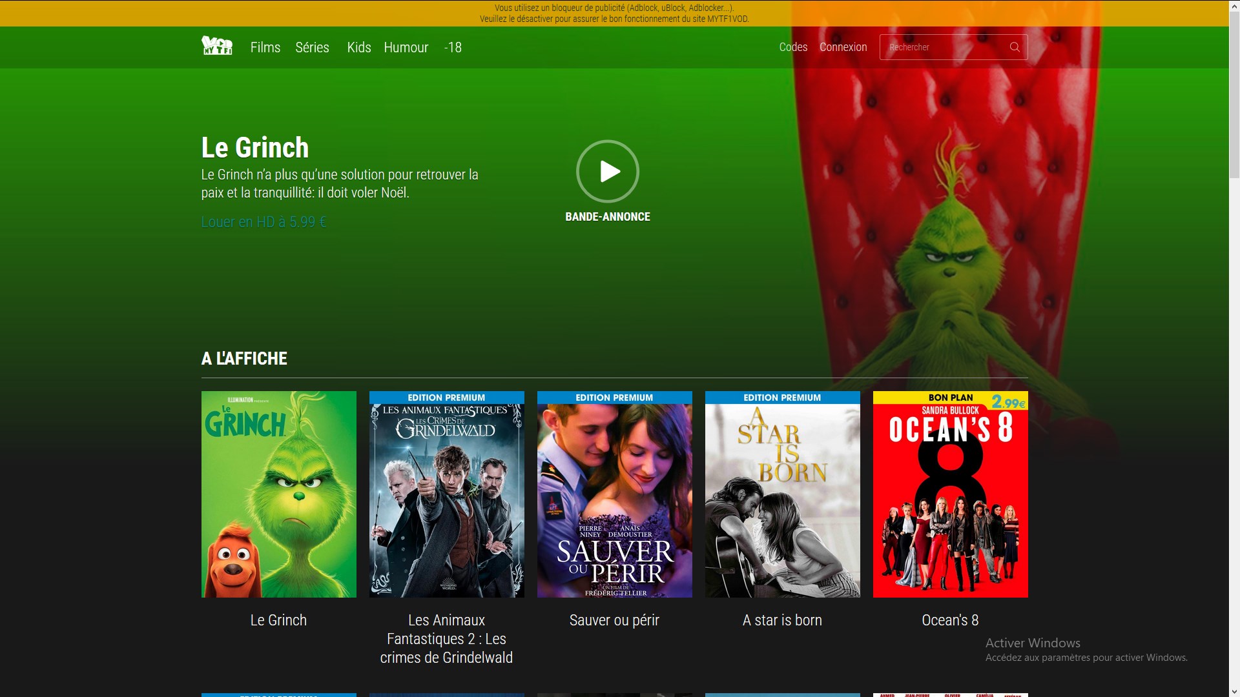The image size is (1240, 697).
Task: Open the Films menu
Action: [x=265, y=47]
